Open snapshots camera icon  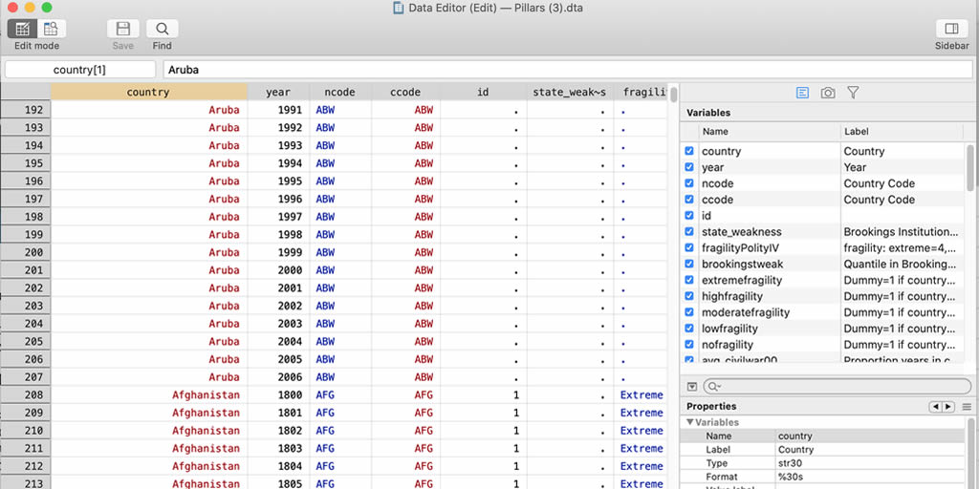828,93
